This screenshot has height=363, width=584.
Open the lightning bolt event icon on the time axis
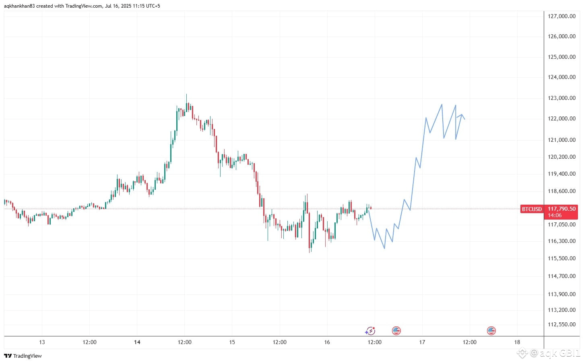tap(370, 331)
